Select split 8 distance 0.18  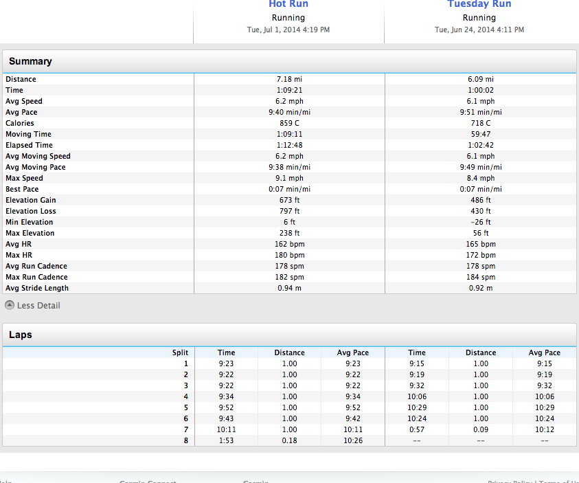tap(289, 440)
